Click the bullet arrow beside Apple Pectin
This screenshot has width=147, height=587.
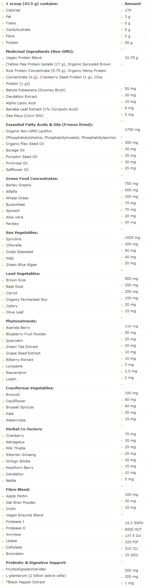point(3,496)
